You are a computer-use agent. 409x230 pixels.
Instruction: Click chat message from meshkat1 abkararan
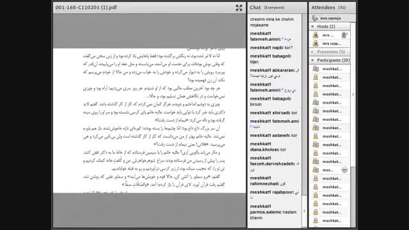tap(274, 73)
